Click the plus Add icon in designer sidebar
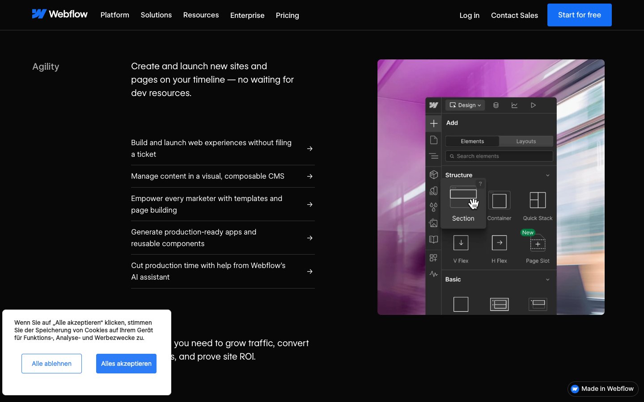 pyautogui.click(x=433, y=123)
